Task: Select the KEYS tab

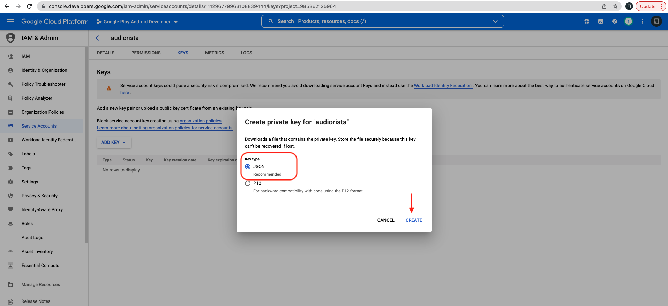Action: [x=183, y=53]
